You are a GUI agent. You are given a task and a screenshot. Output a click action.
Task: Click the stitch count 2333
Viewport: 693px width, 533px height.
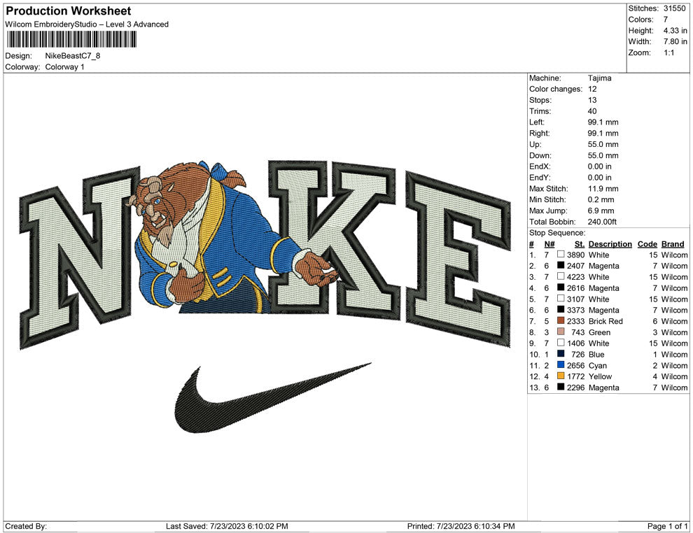coord(575,321)
